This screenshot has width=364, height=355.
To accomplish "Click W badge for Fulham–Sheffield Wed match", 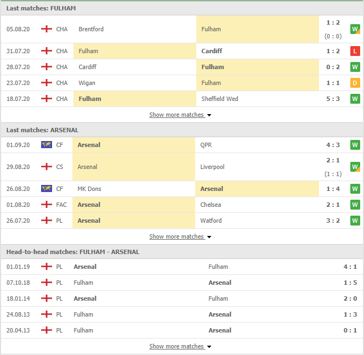I will click(355, 99).
